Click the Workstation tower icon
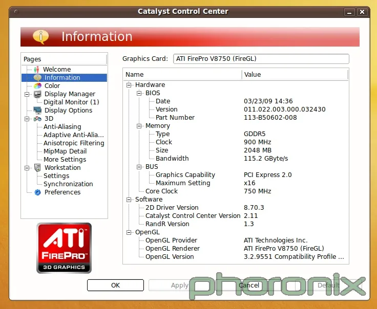 [37, 168]
